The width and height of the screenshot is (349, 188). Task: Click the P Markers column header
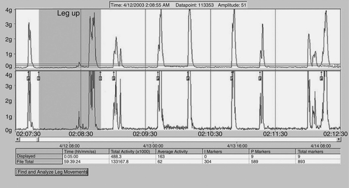point(273,151)
